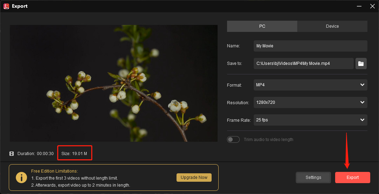
Task: Click the Resolution: label
Action: [x=238, y=103]
